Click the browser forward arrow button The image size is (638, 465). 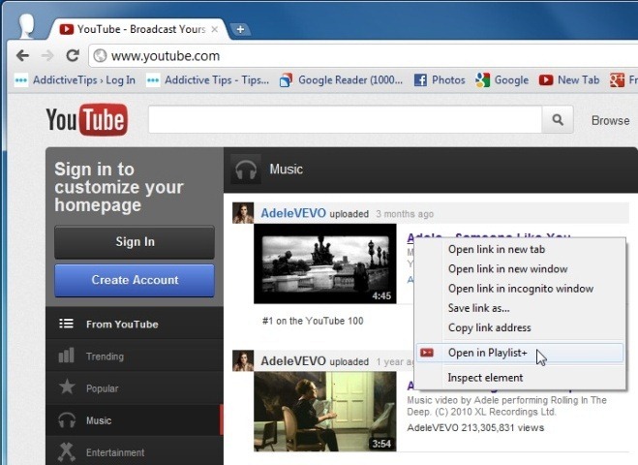click(x=47, y=55)
